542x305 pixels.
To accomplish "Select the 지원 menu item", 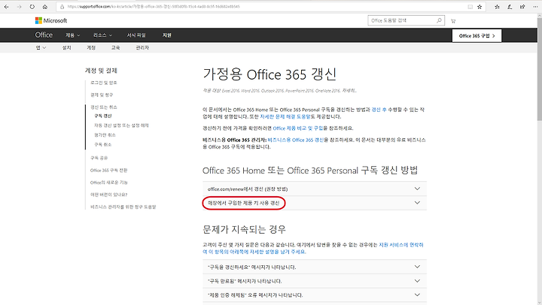I will coord(167,35).
